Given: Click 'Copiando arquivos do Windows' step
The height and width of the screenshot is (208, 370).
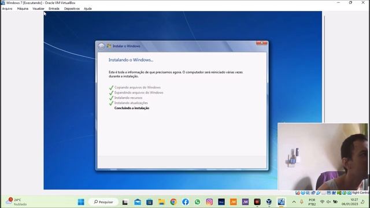Looking at the screenshot, I should [x=138, y=87].
